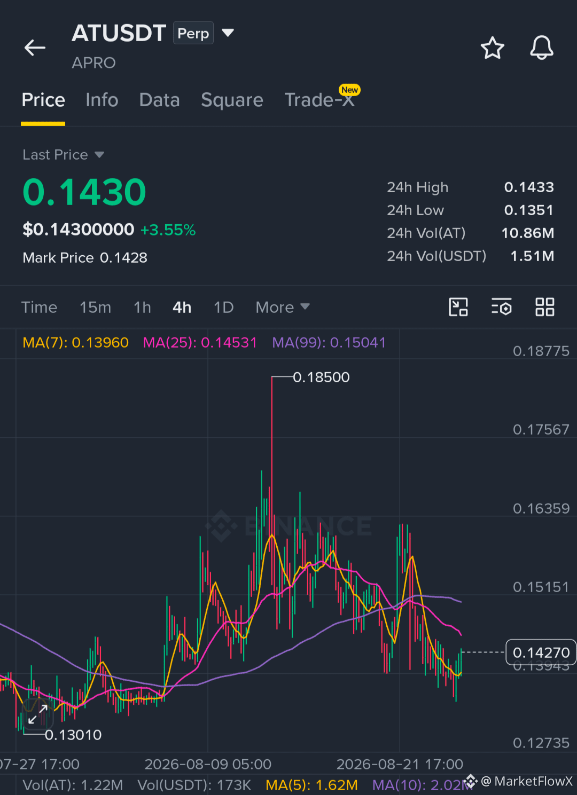Select the 1D chart interval

tap(223, 307)
